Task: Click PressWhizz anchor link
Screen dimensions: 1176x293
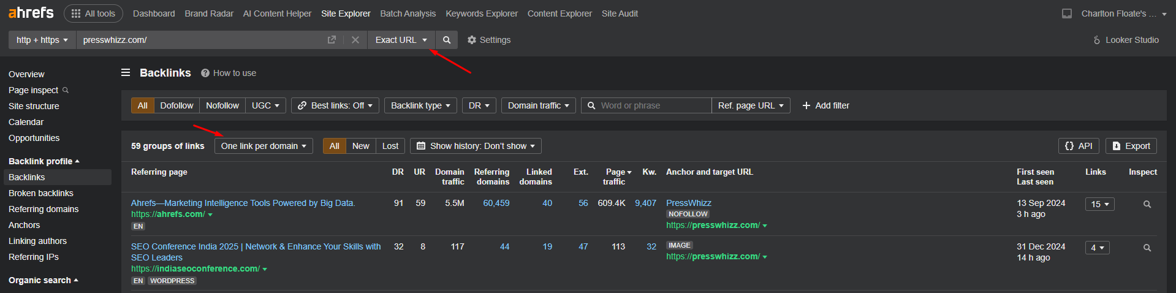Action: [689, 203]
